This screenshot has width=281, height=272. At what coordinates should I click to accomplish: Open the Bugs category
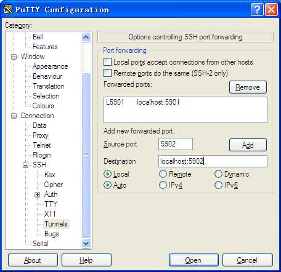(52, 234)
